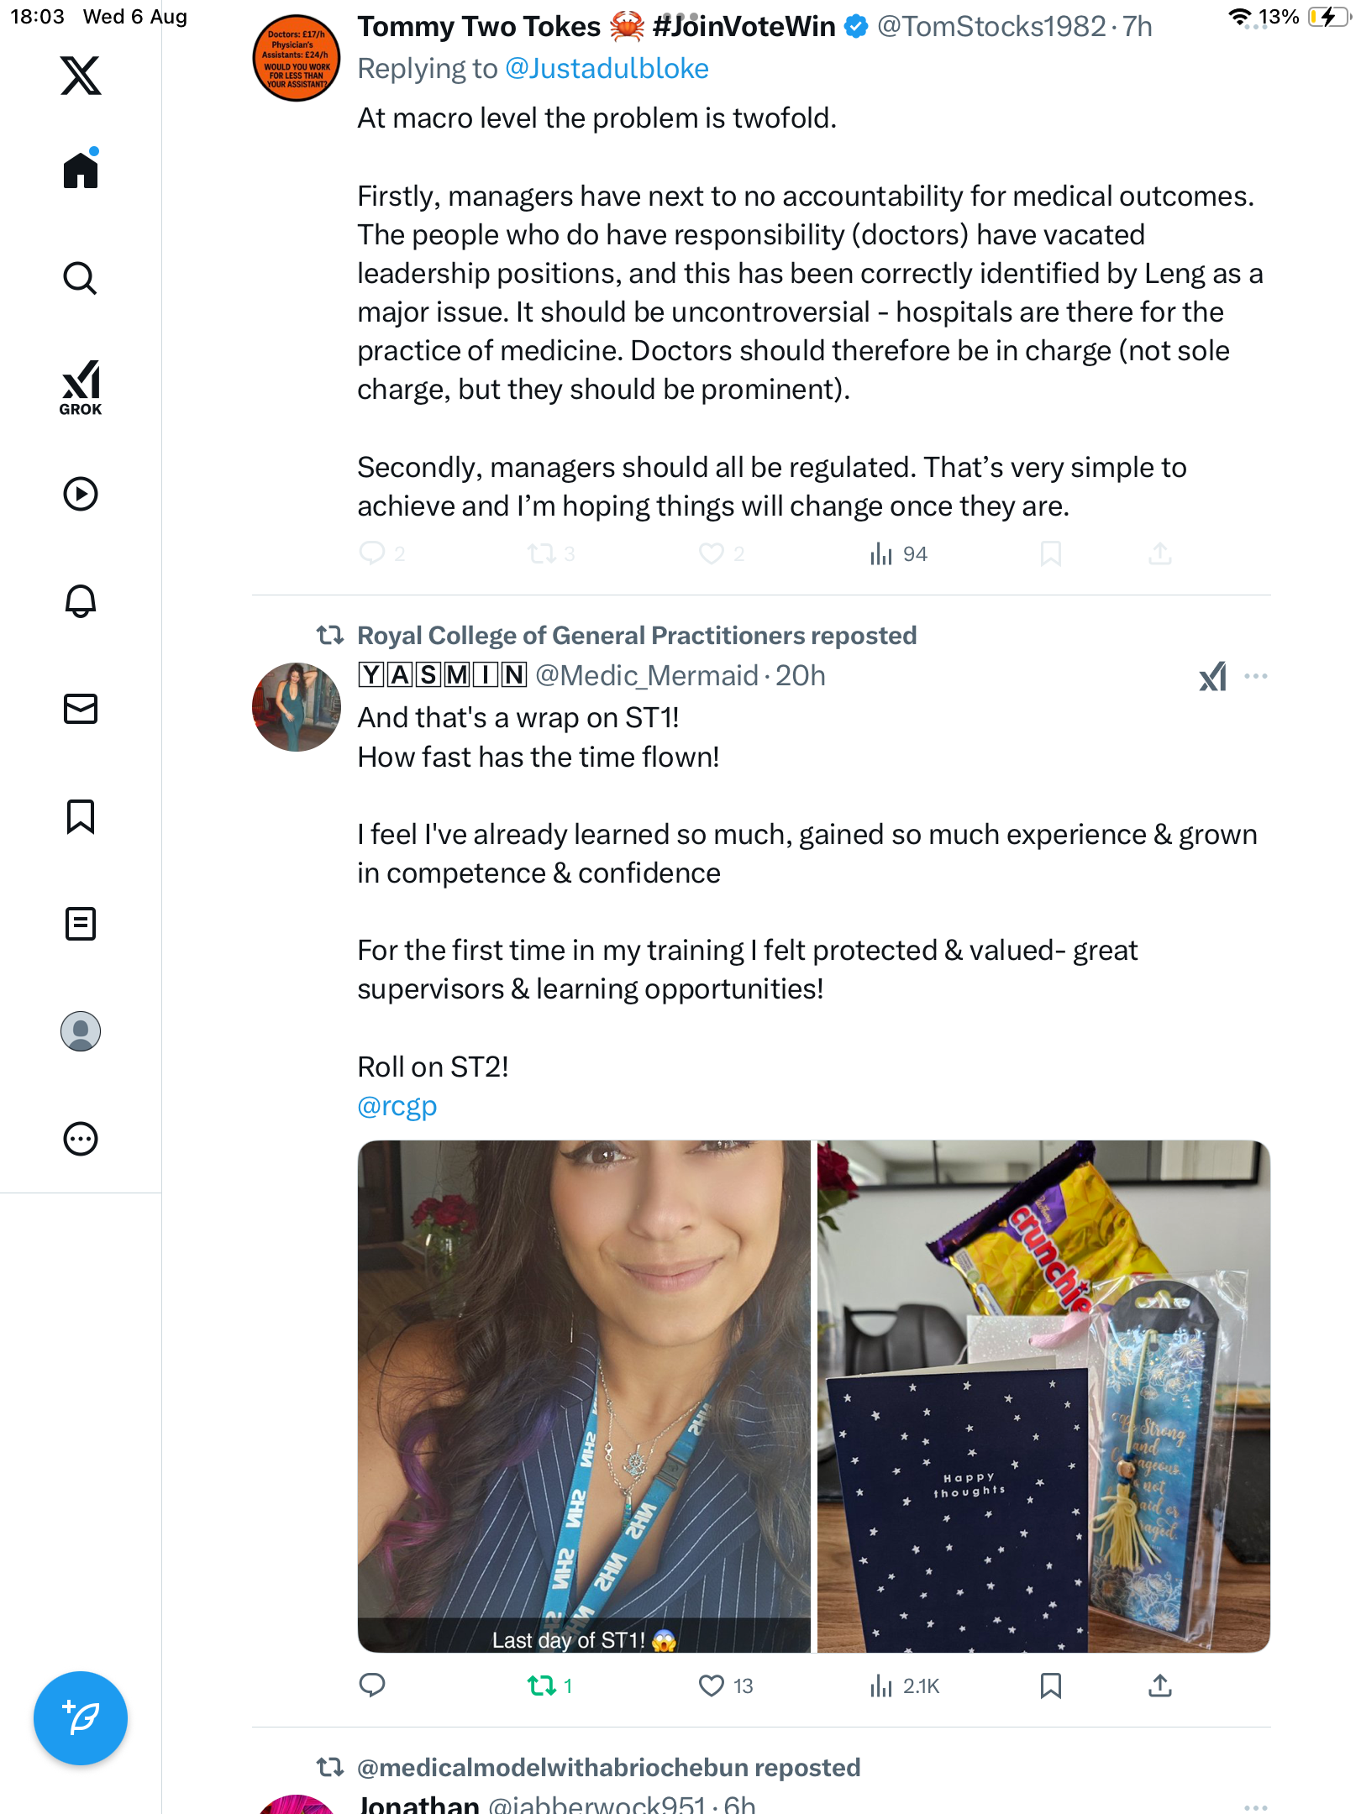Tap the X logo at top of sidebar
This screenshot has height=1814, width=1361.
point(81,76)
